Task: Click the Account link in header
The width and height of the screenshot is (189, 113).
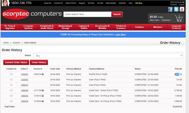Action: [174, 4]
